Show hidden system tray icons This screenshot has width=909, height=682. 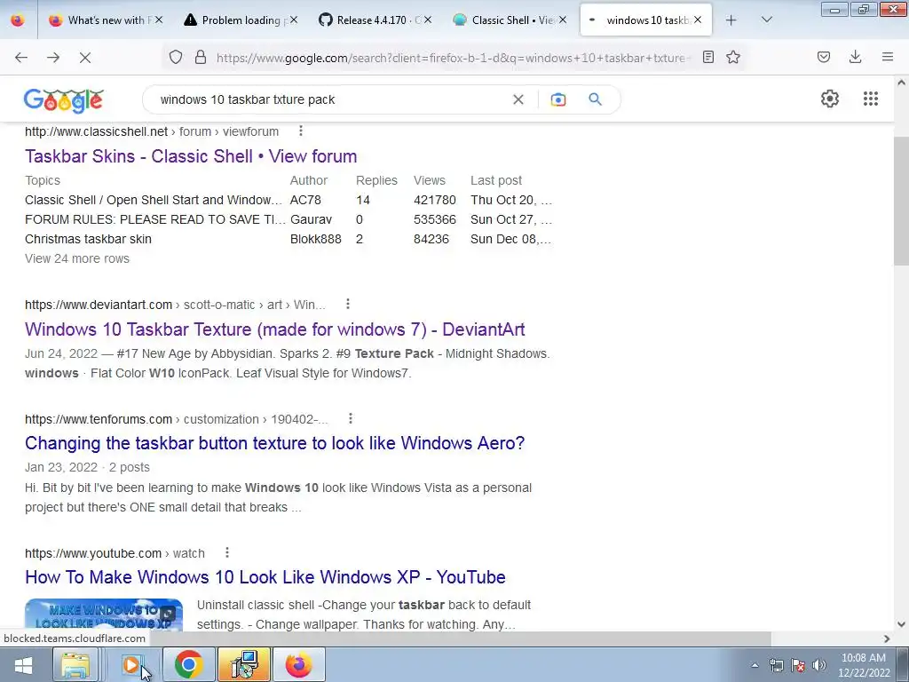click(755, 665)
